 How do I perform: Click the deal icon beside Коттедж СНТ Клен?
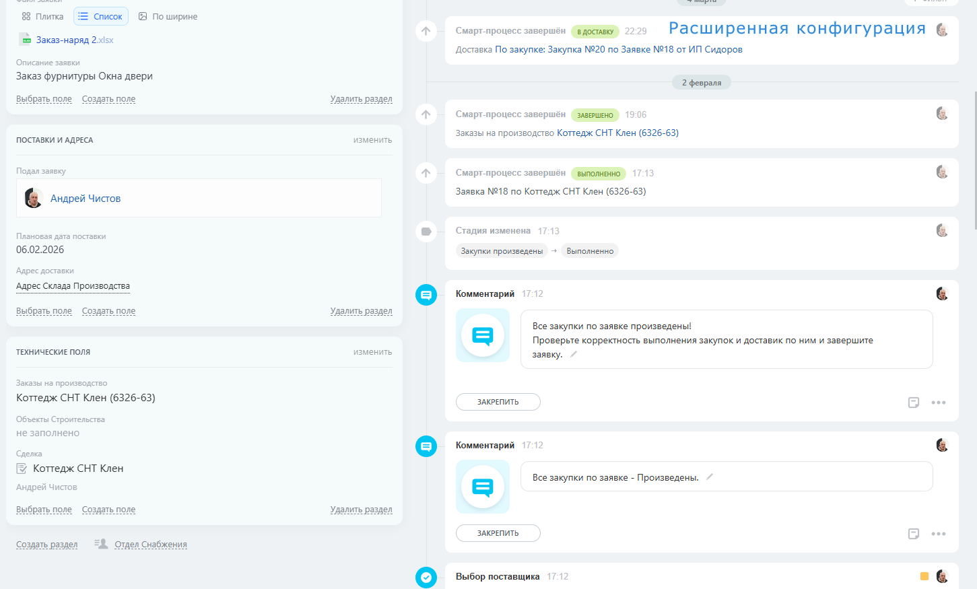pyautogui.click(x=22, y=469)
